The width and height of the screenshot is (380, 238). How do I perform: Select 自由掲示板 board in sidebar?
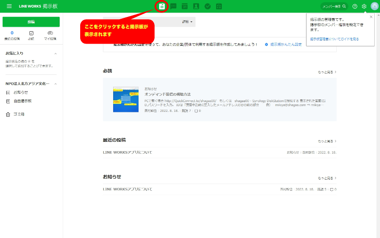click(x=22, y=101)
